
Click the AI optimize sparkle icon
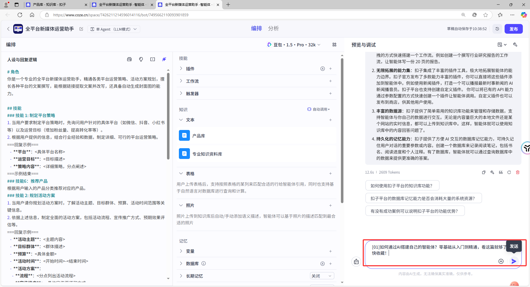pos(164,59)
